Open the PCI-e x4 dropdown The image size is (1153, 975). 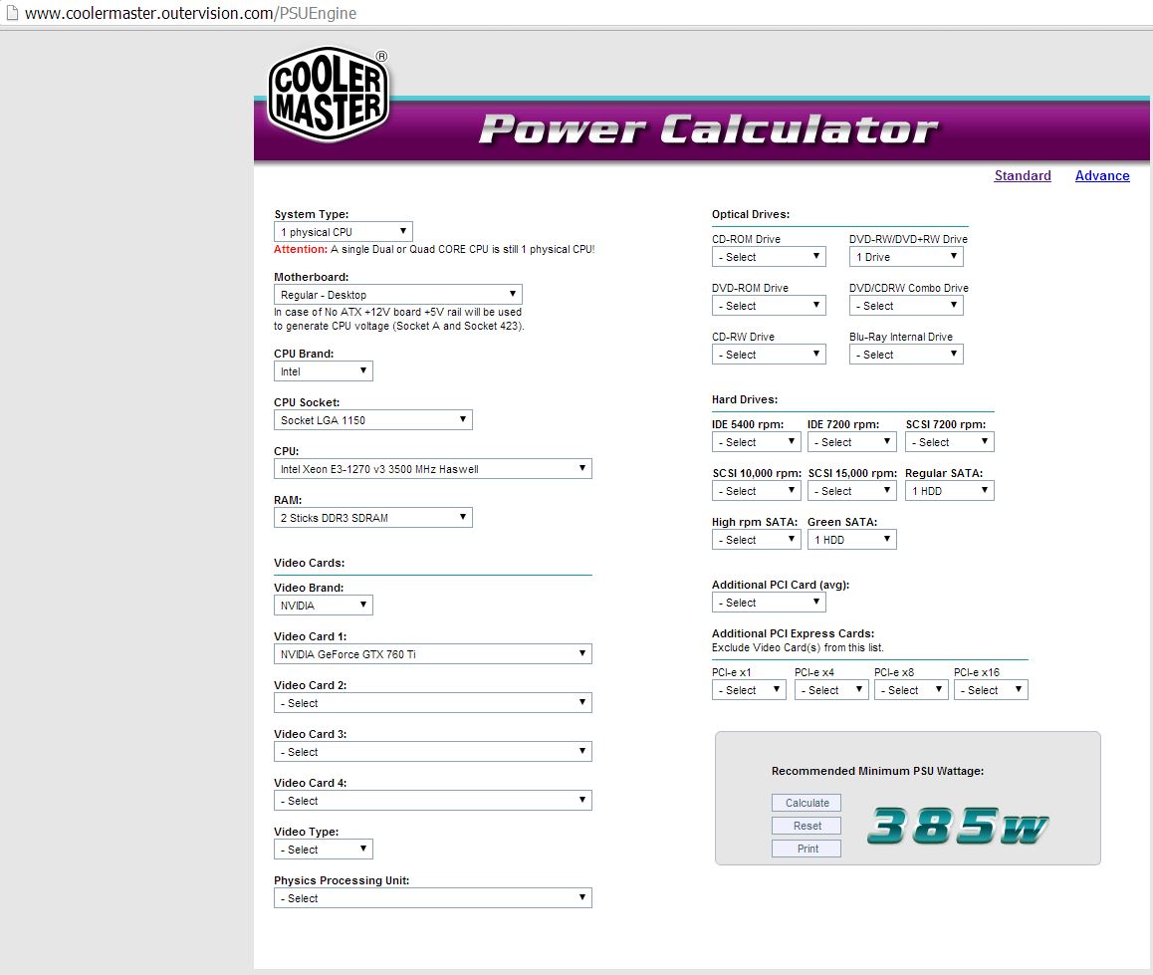point(831,690)
